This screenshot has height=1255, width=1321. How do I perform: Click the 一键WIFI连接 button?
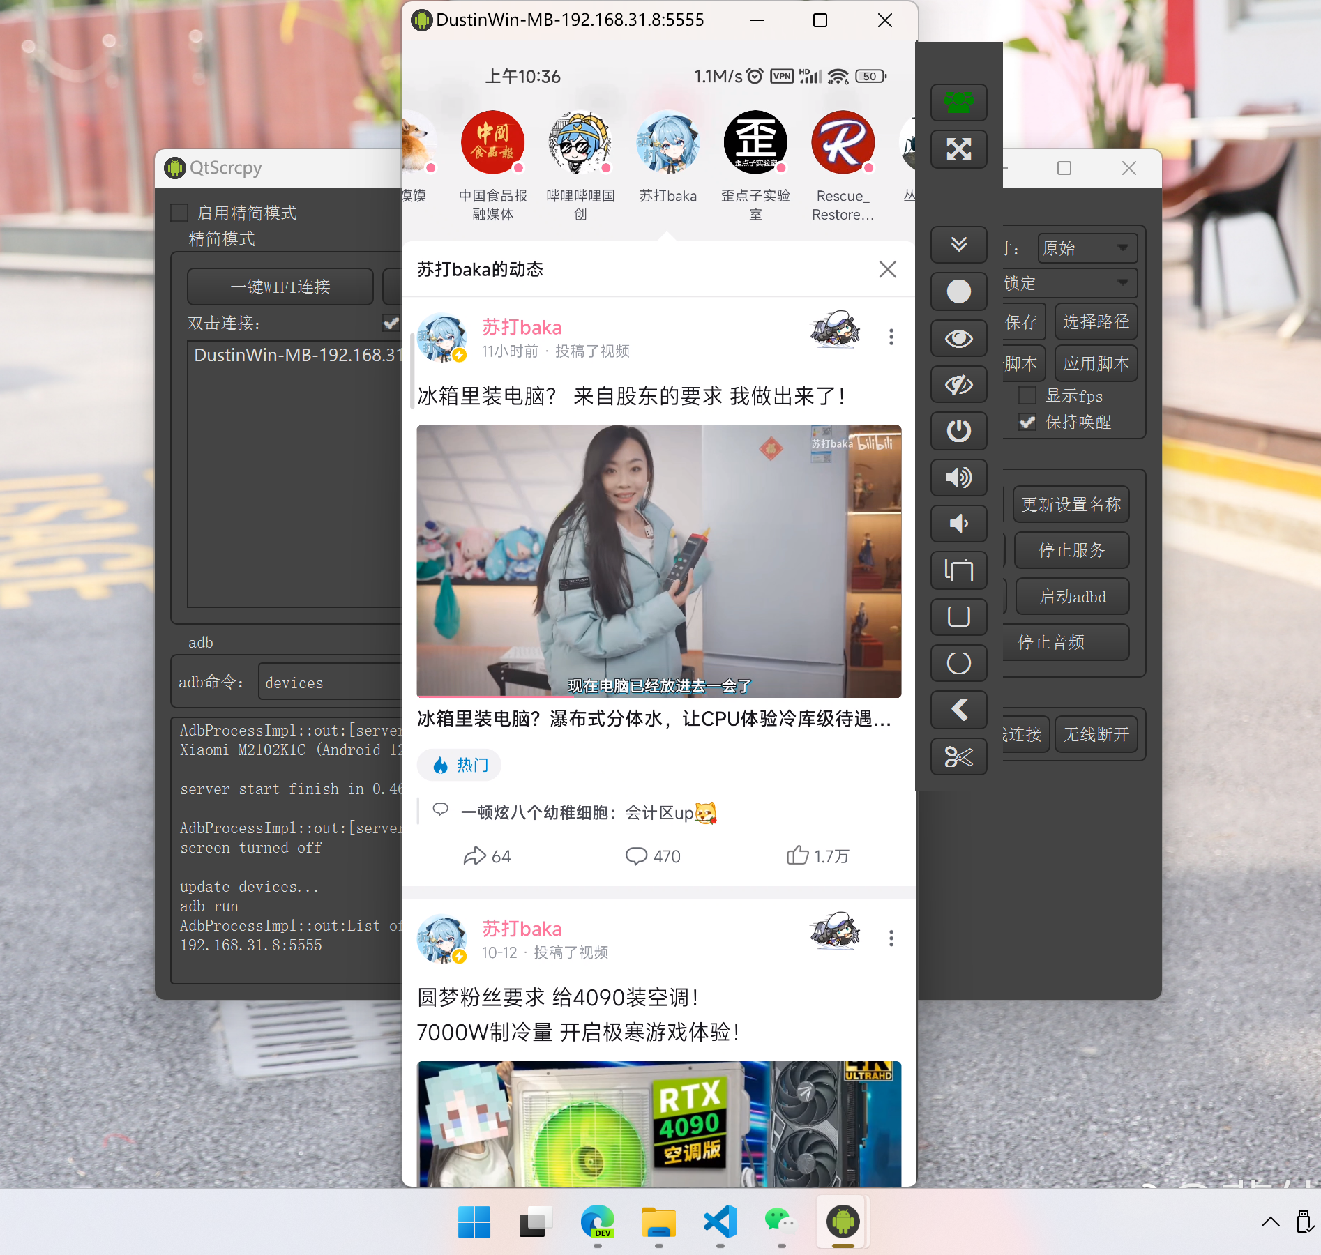click(280, 287)
